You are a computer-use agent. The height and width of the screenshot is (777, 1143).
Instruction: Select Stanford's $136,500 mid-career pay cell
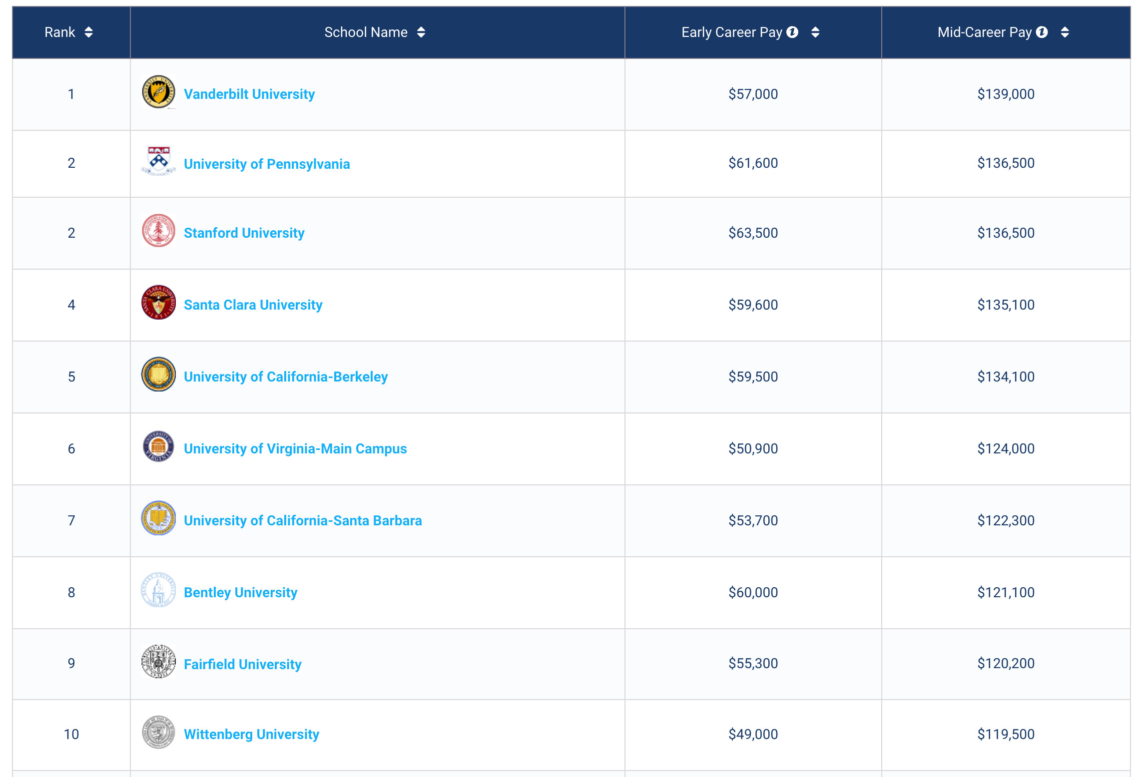tap(1006, 233)
